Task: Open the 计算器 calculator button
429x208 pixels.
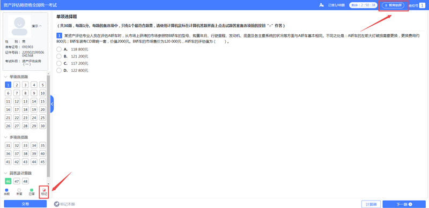Action: pos(371,204)
